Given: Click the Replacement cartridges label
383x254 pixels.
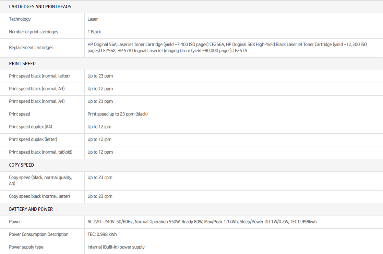Looking at the screenshot, I should click(x=31, y=48).
